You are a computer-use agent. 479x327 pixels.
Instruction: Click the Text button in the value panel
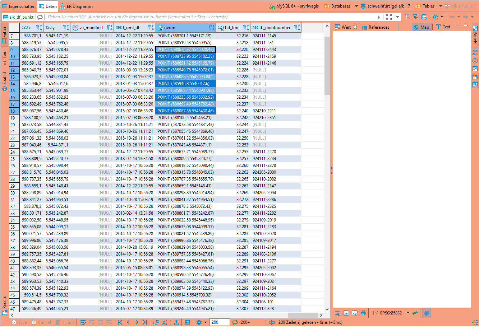coord(443,27)
